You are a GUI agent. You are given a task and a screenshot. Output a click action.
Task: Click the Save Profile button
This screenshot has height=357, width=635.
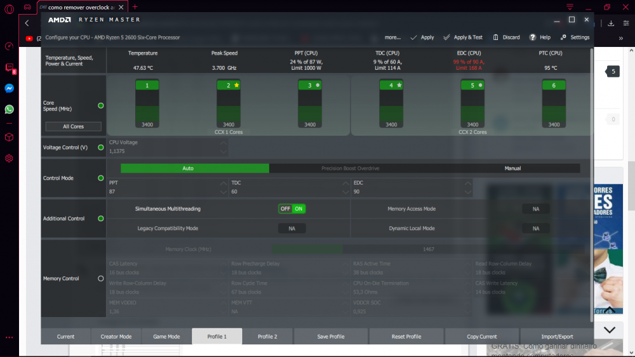click(331, 337)
